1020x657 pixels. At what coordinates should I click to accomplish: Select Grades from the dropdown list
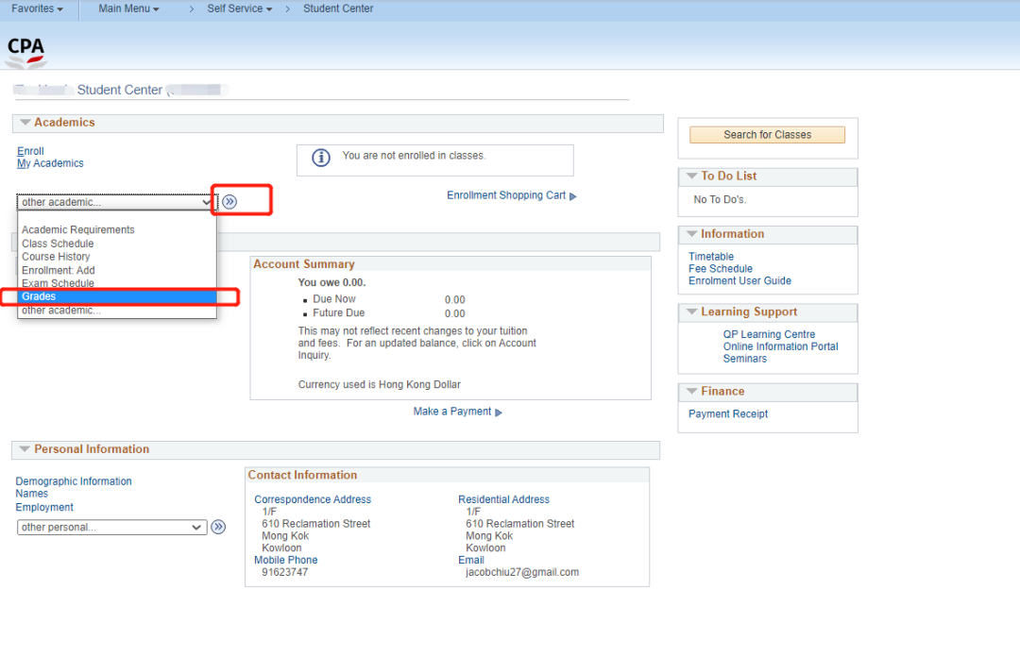tap(40, 296)
